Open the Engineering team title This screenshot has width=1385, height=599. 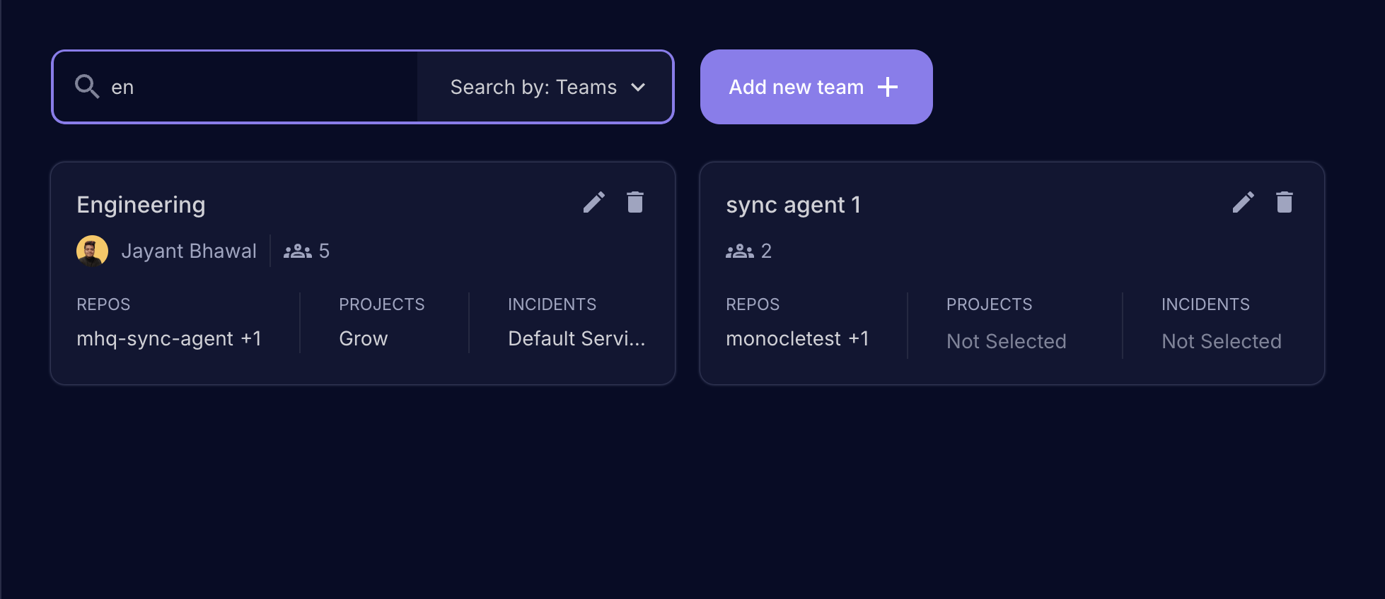141,205
